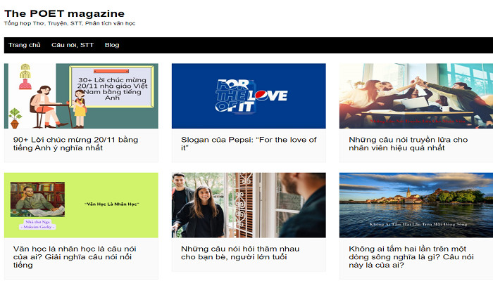Viewport: 493px width, 281px height.
Task: Click the team high-five office photo
Action: pos(416,96)
